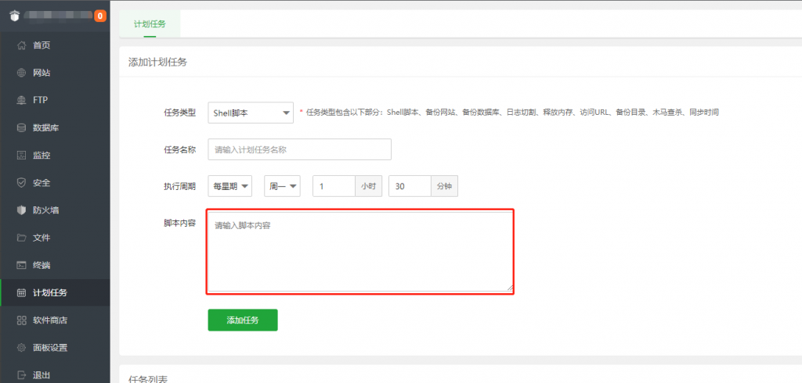Open 面板设置 in the sidebar
The image size is (802, 383).
[55, 348]
